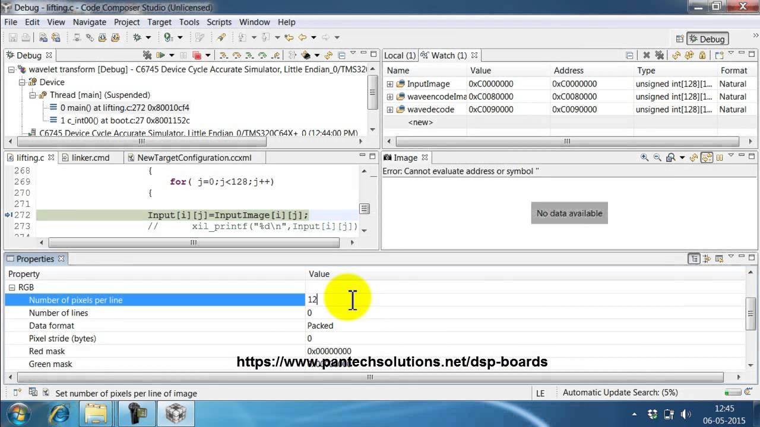Viewport: 760px width, 427px height.
Task: Toggle the lock icon in Watch view
Action: click(702, 55)
